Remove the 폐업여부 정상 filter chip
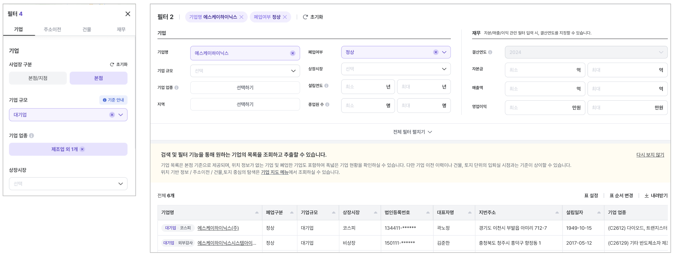This screenshot has width=674, height=257. (285, 17)
